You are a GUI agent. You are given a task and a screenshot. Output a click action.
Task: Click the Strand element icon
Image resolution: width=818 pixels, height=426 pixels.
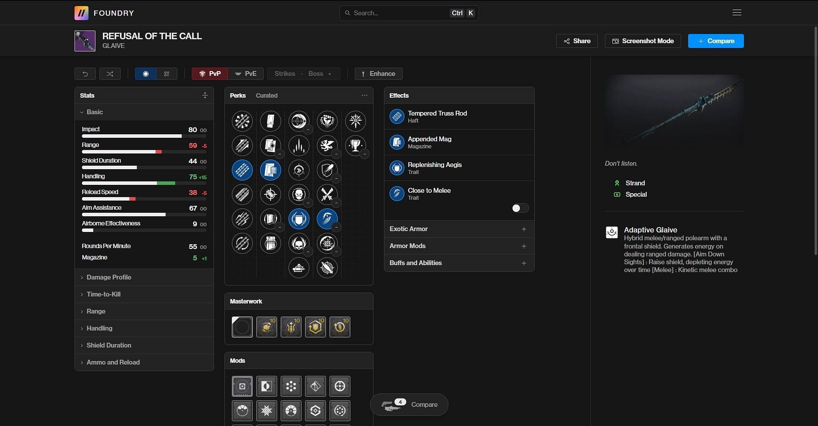pyautogui.click(x=617, y=183)
